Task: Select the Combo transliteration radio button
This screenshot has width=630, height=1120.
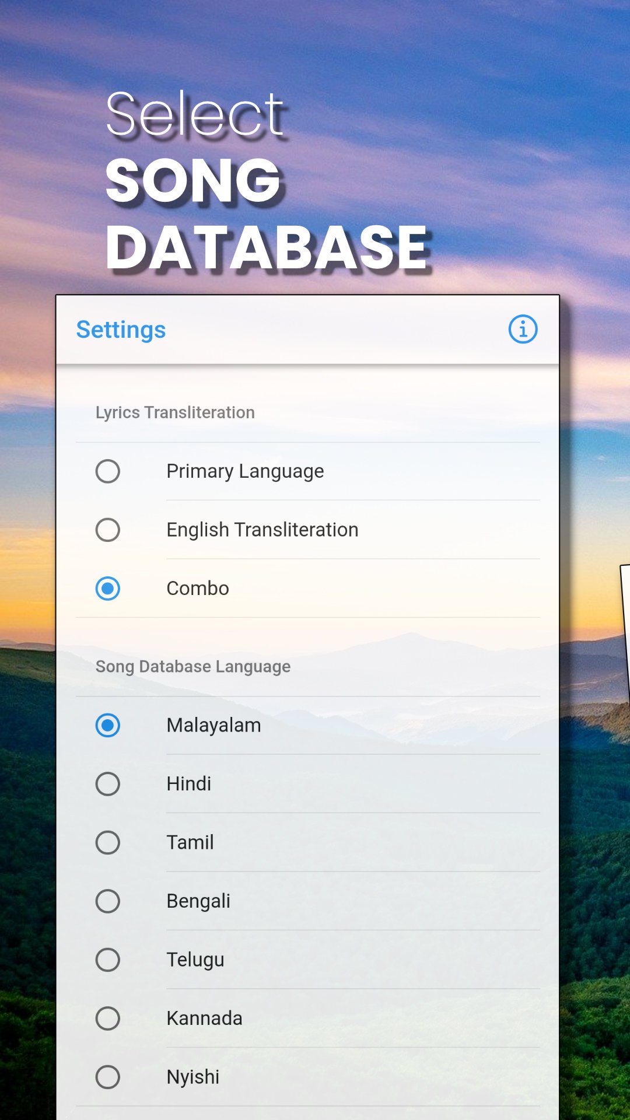Action: click(x=108, y=589)
